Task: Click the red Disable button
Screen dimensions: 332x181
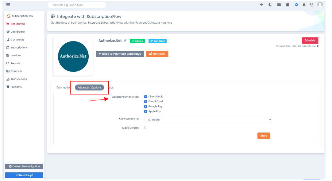Action: pyautogui.click(x=310, y=41)
